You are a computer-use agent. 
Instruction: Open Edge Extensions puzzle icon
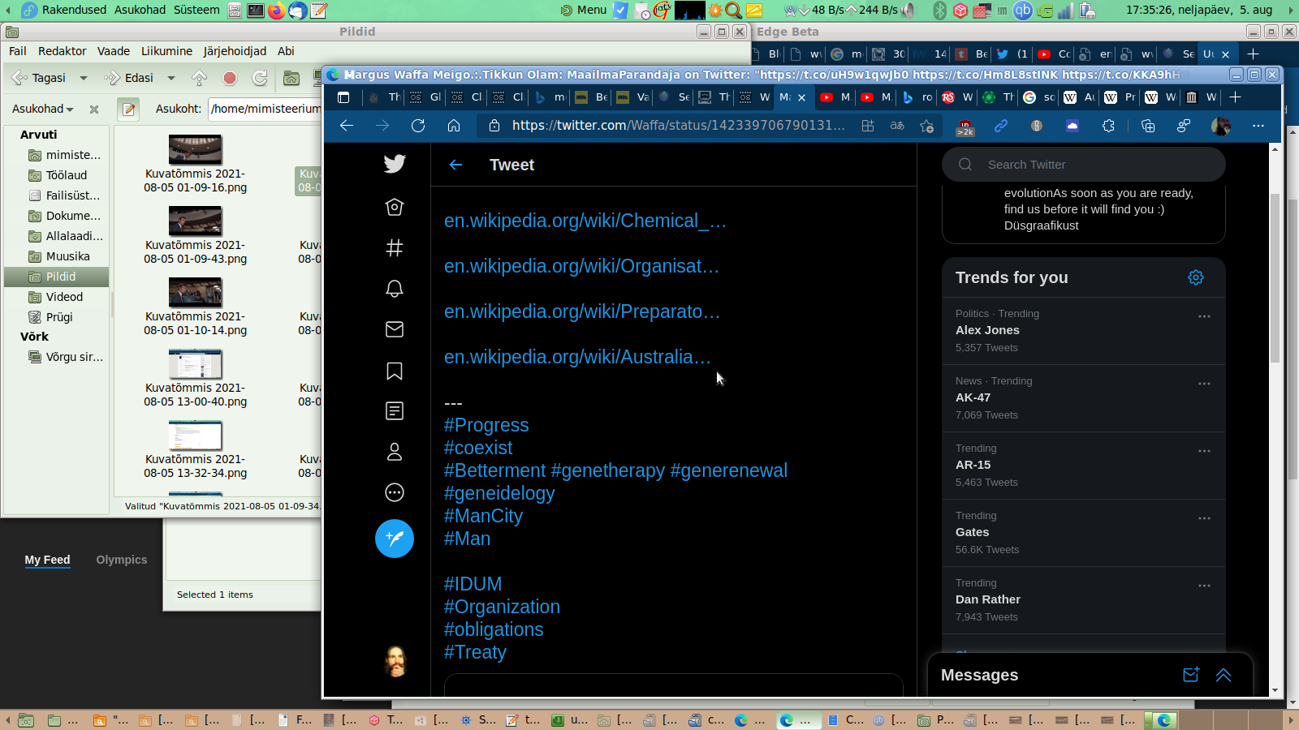[x=1108, y=126]
